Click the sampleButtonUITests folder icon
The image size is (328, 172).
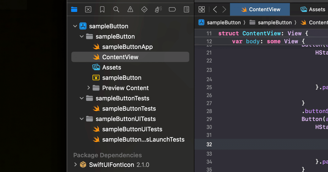(x=89, y=119)
